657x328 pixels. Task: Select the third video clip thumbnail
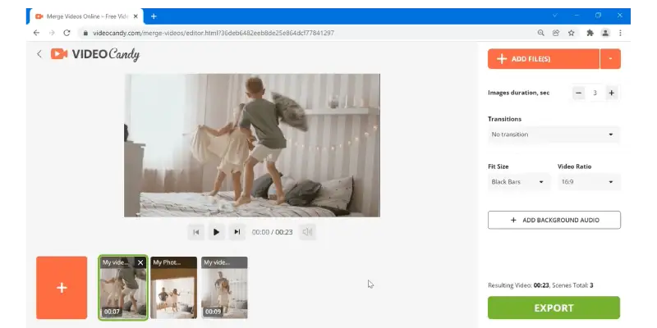(224, 288)
